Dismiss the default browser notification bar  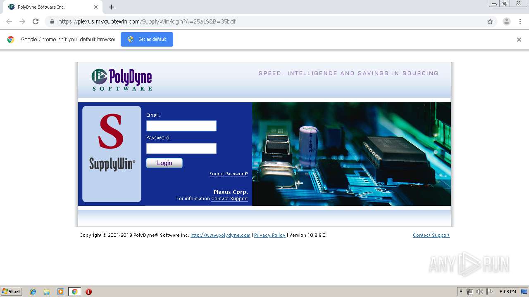tap(519, 40)
